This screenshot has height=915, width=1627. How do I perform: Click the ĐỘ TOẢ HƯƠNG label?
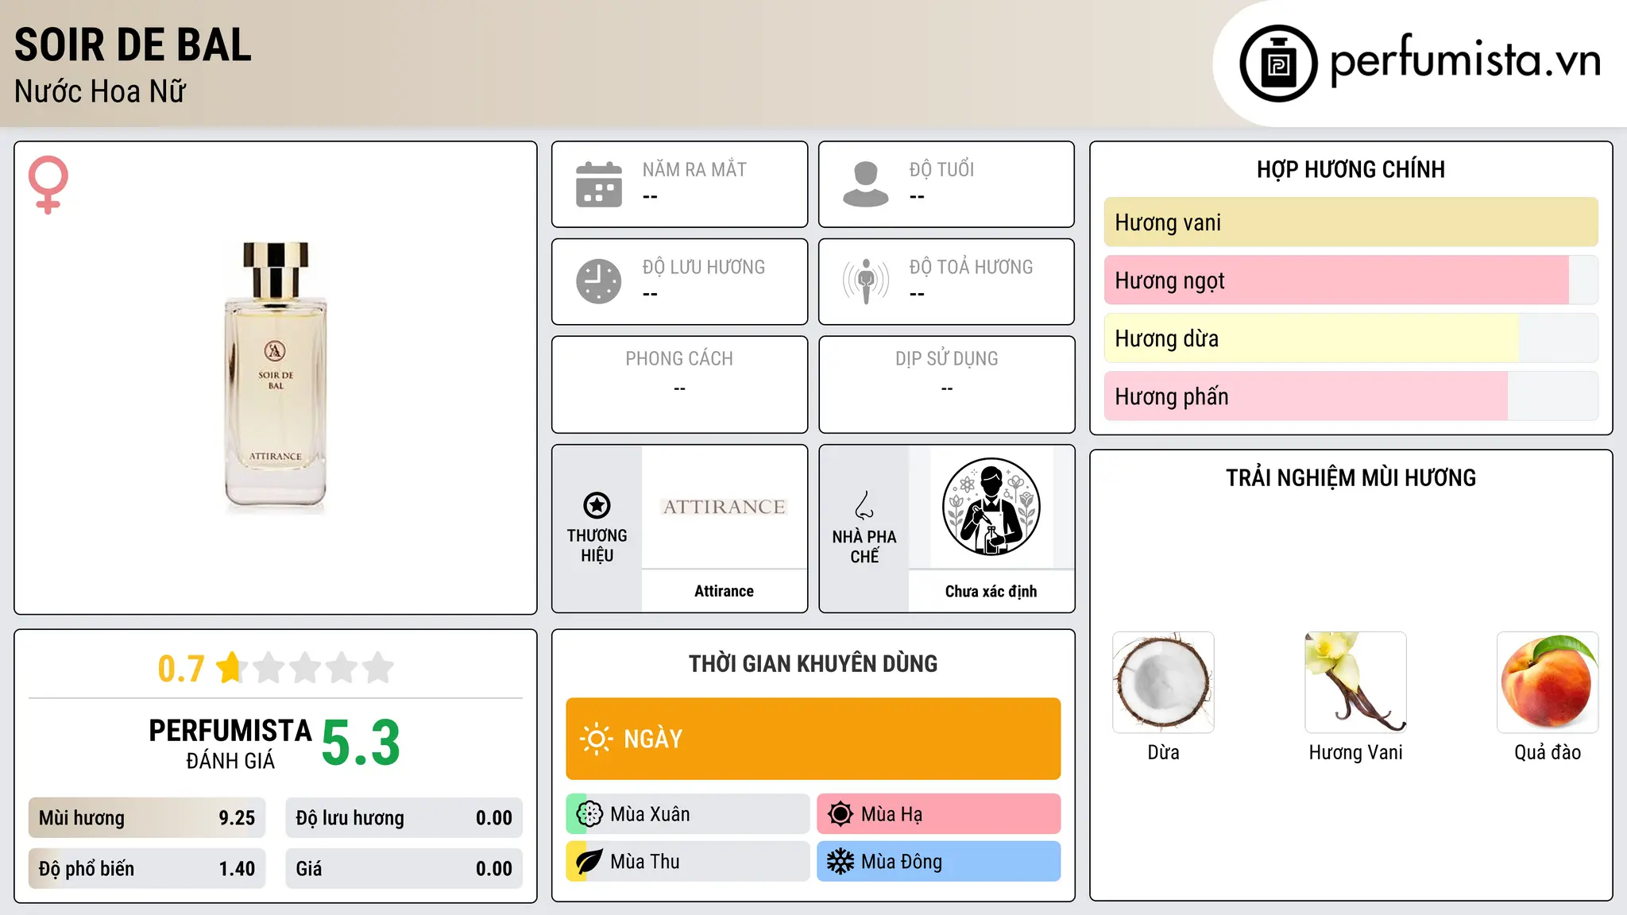(971, 267)
